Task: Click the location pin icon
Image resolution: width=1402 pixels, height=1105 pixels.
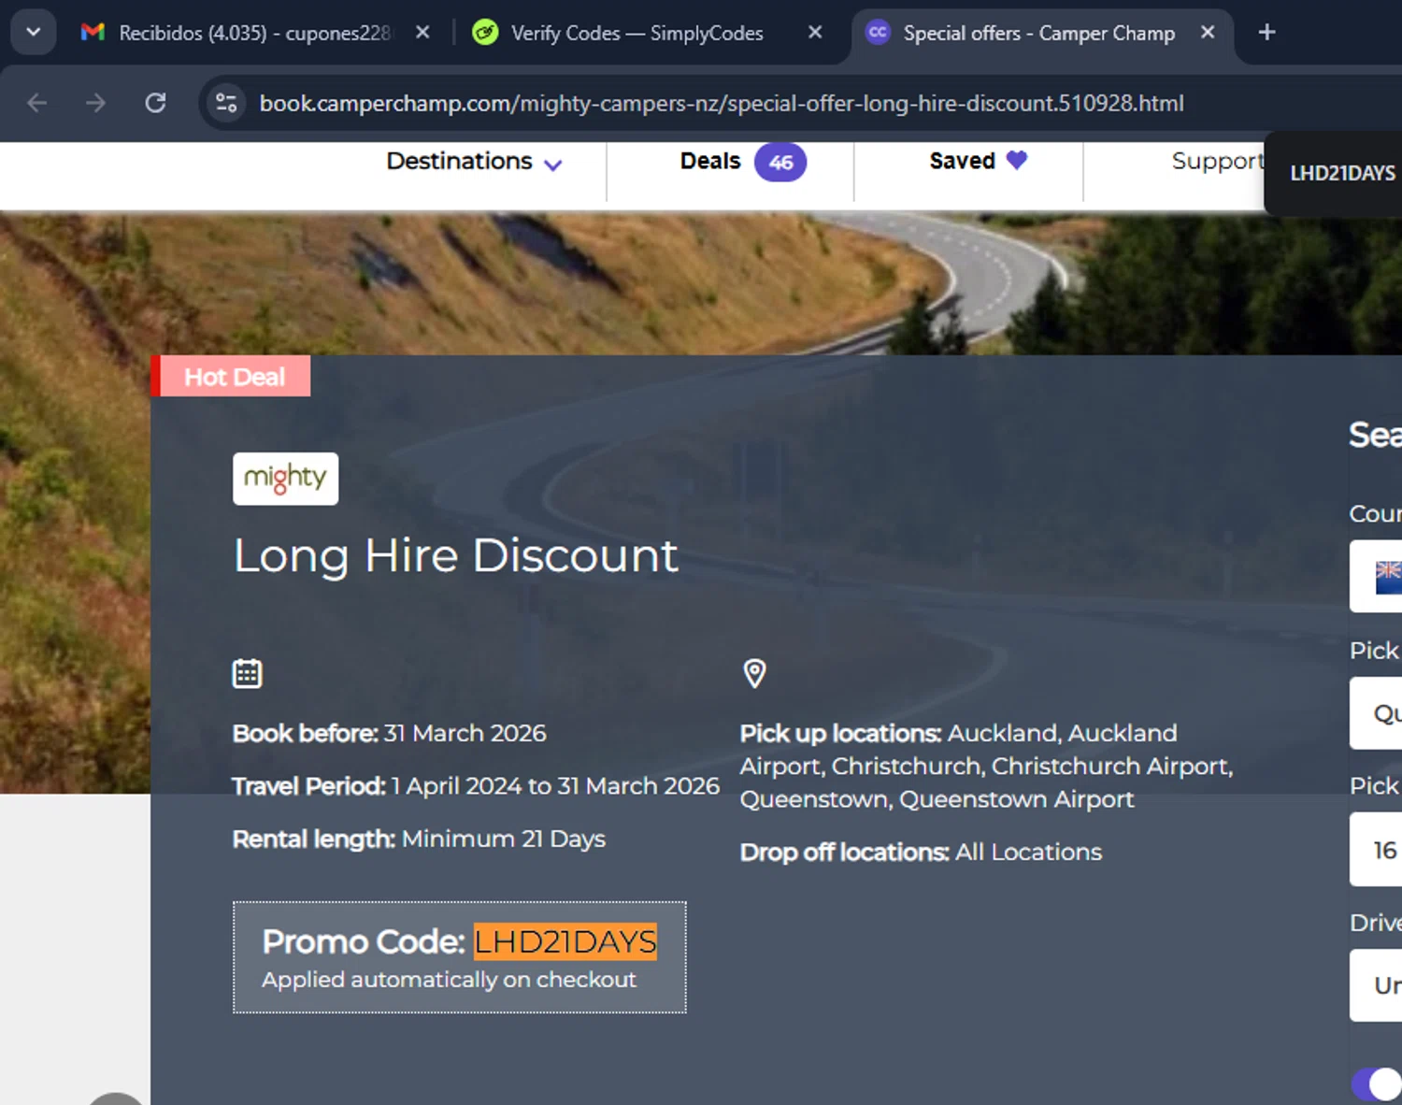Action: pos(754,673)
